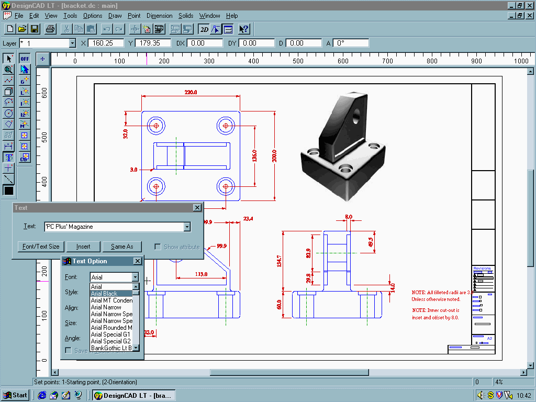
Task: Choose Arial Special G2 font
Action: tap(111, 341)
